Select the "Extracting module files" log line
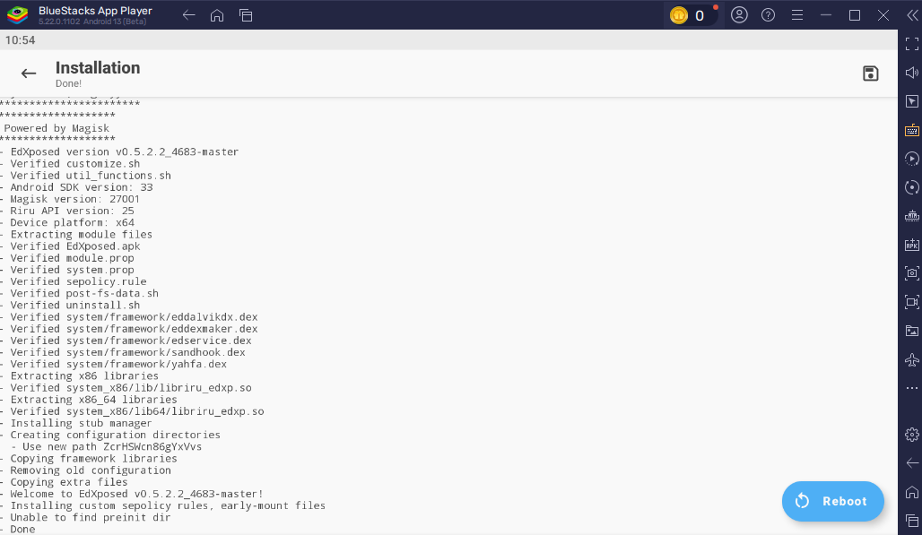The width and height of the screenshot is (922, 535). (76, 234)
